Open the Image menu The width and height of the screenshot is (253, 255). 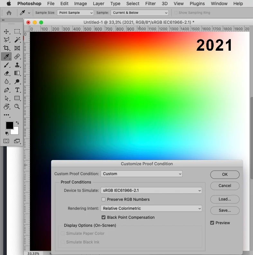click(81, 4)
